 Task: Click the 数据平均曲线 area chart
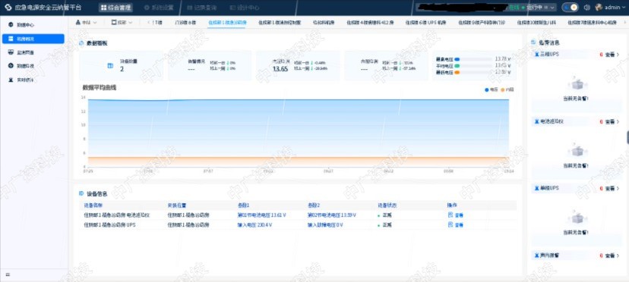click(x=298, y=133)
